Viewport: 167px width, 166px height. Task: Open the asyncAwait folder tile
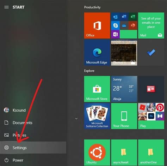(124, 152)
